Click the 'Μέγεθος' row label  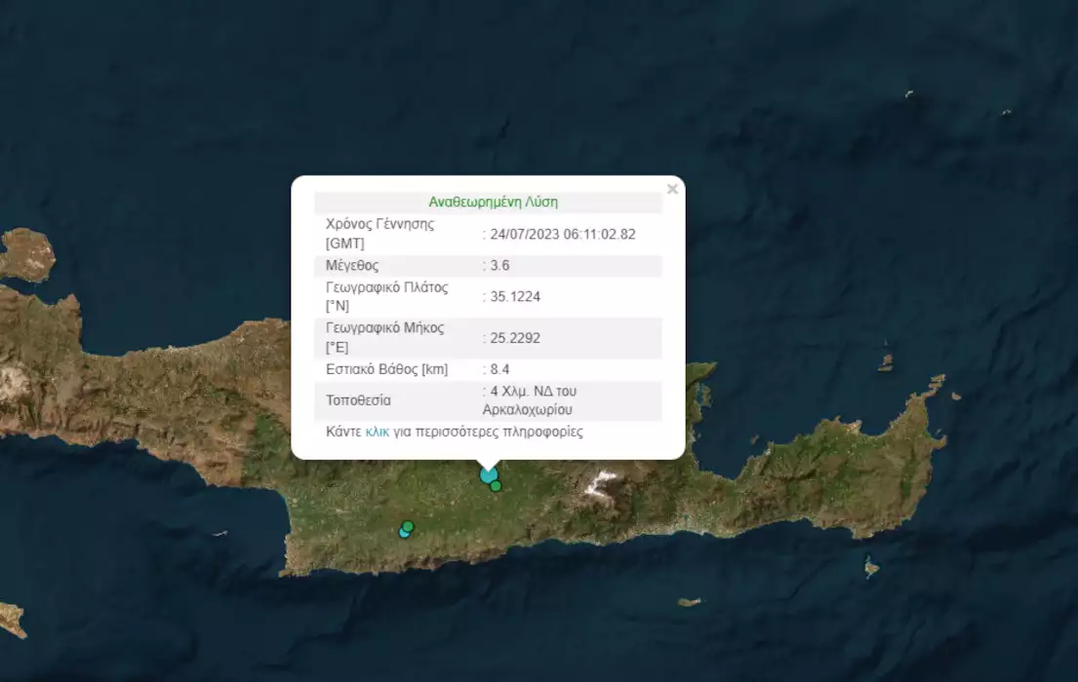(352, 265)
